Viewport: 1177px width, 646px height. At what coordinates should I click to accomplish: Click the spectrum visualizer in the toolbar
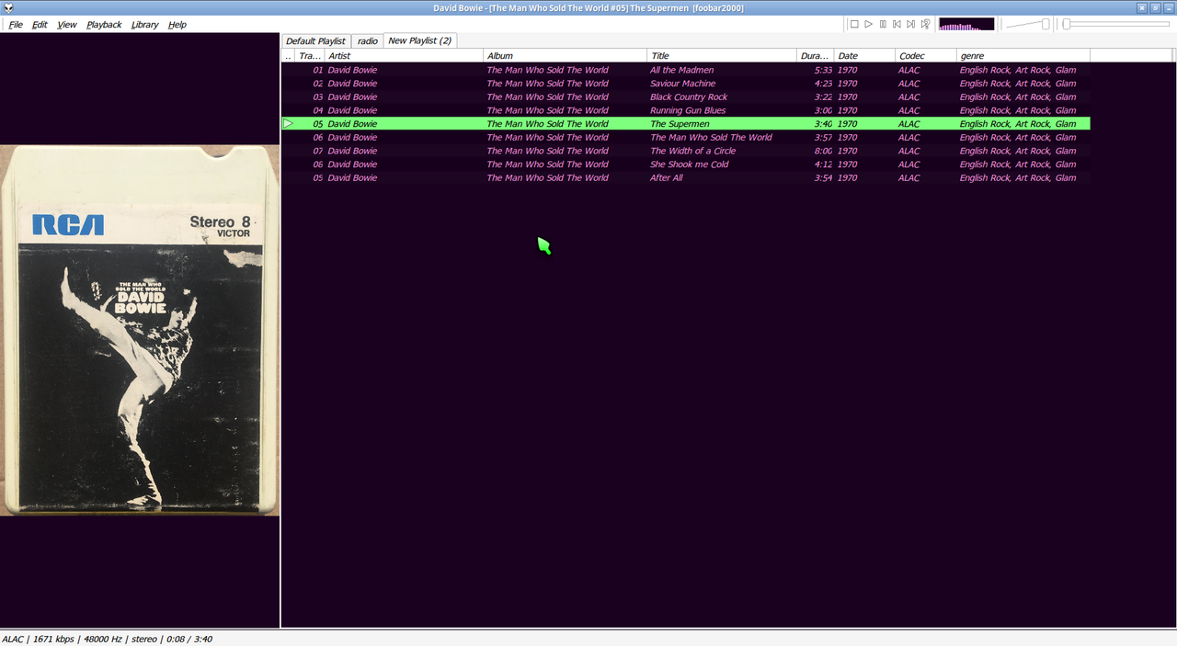(x=966, y=24)
